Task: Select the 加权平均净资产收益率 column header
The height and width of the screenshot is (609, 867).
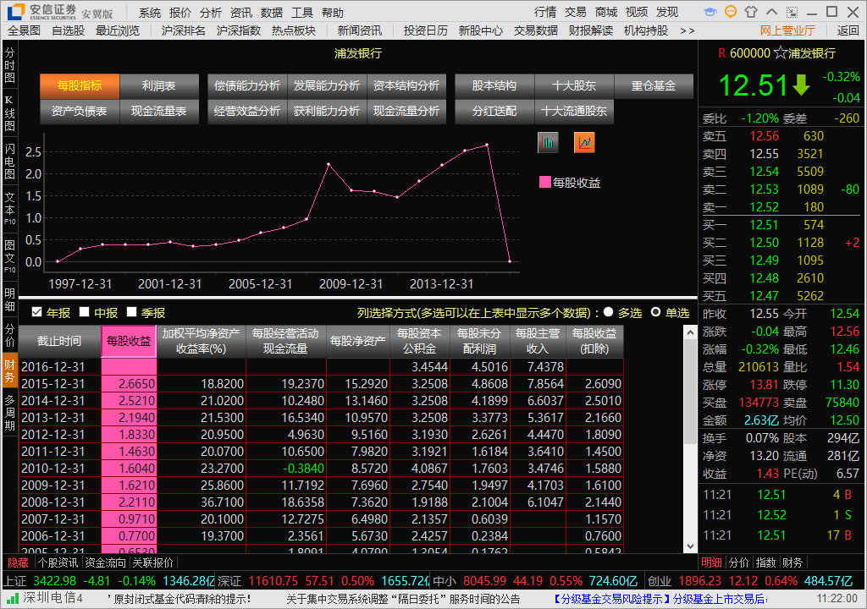Action: coord(202,342)
